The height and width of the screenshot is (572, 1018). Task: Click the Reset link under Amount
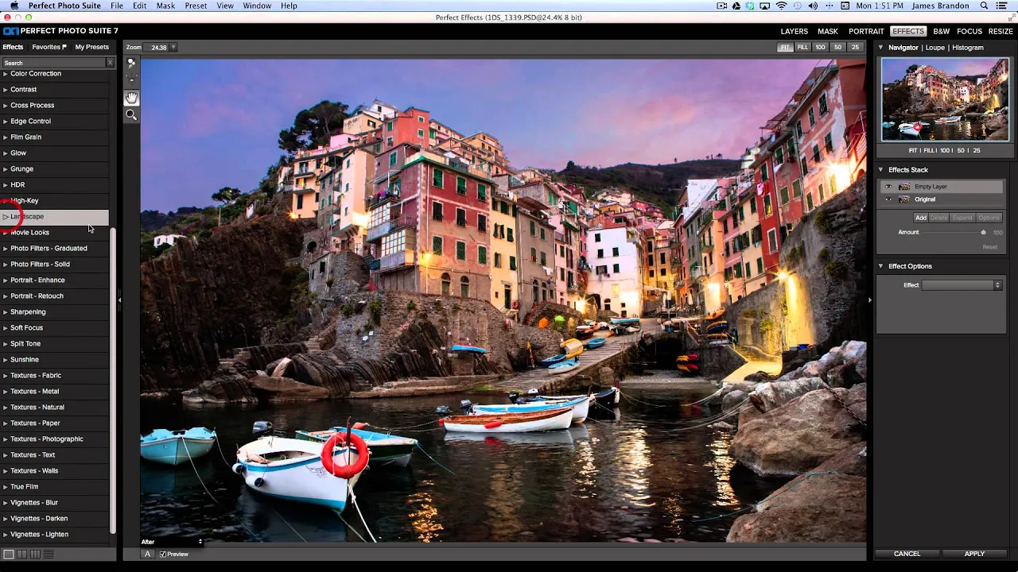tap(989, 247)
